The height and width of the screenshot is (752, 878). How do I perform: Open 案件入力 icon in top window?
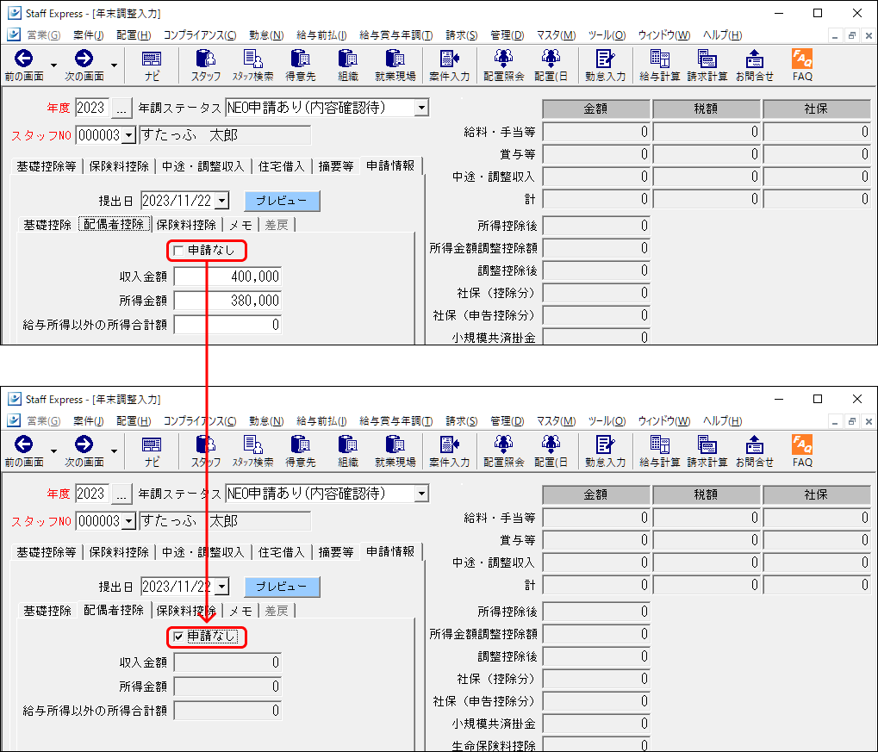(x=449, y=65)
